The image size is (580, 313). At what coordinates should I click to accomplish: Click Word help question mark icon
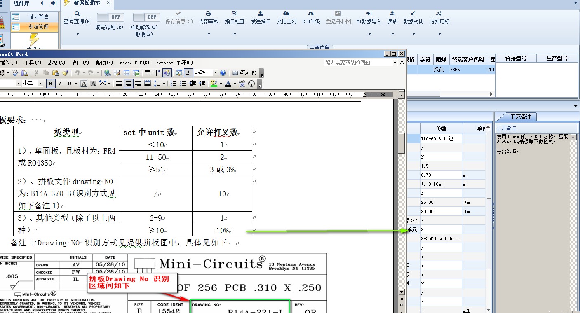(x=223, y=73)
